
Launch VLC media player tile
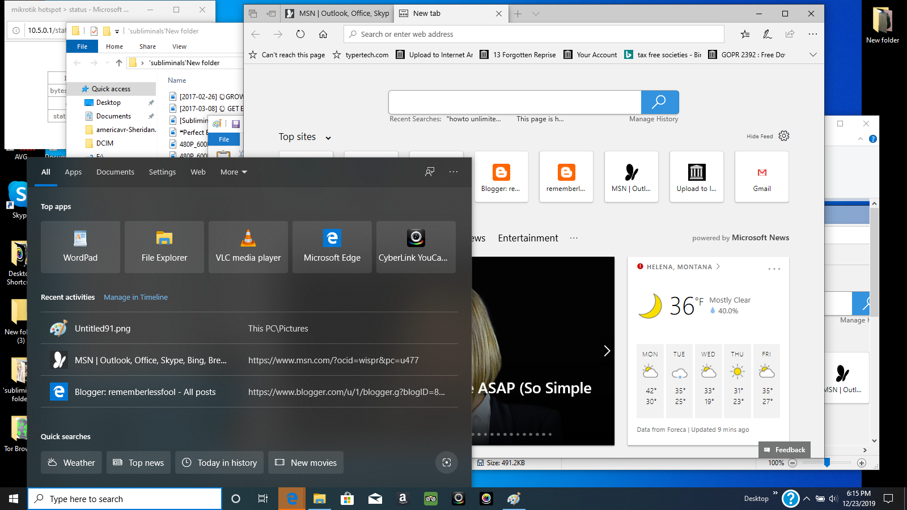(248, 247)
